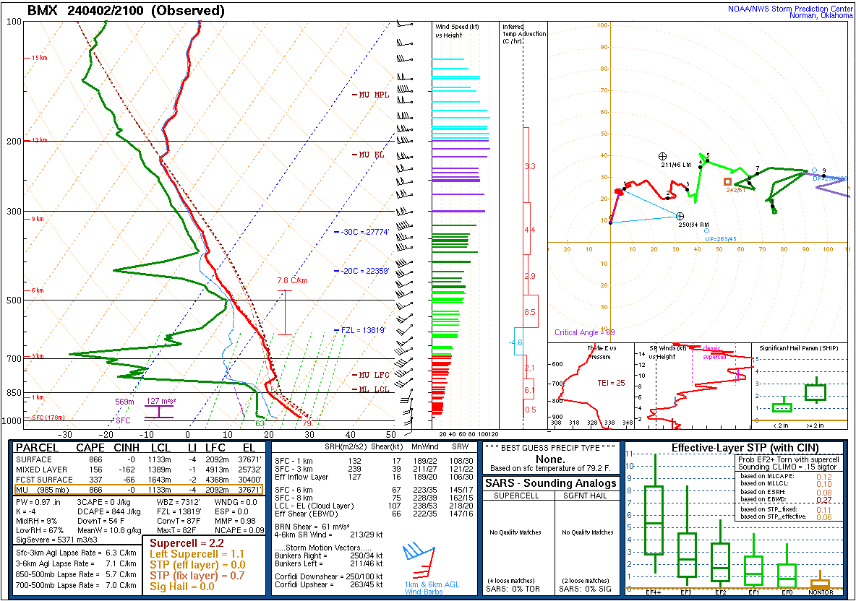Click 'Corfidi Upshear = 263/45 kt'
Image resolution: width=856 pixels, height=601 pixels.
(329, 584)
